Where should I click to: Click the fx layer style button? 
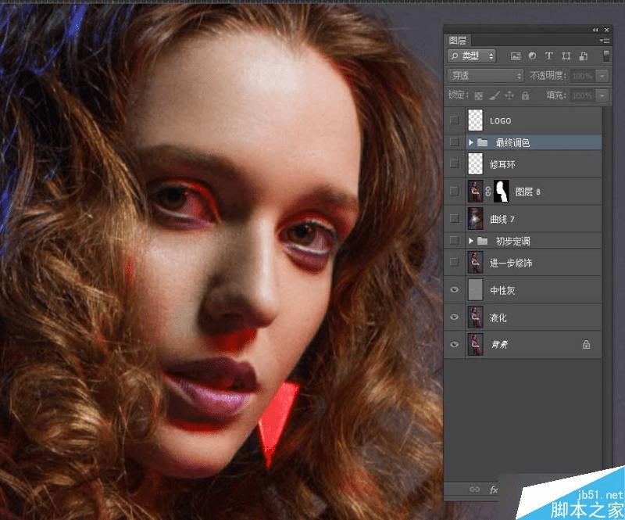494,490
